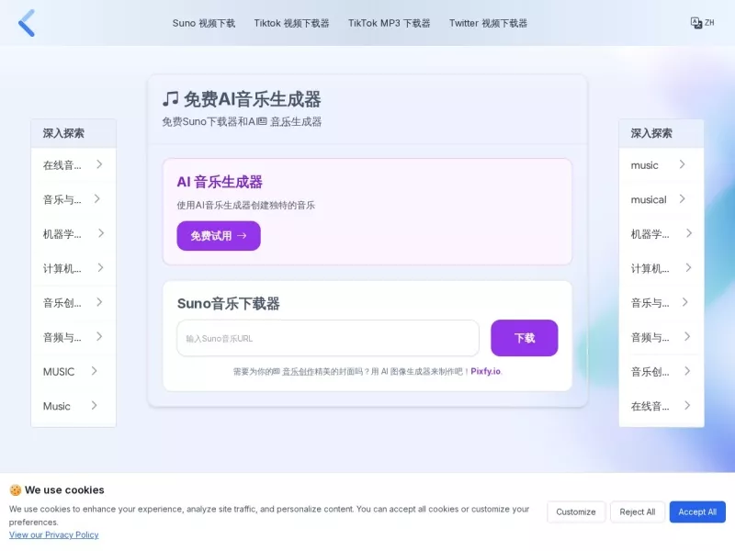Open the Pixfy.io link
The height and width of the screenshot is (551, 735).
tap(485, 371)
